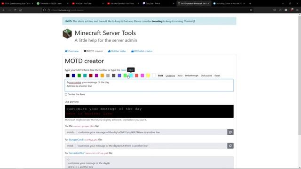Click the mctools.org address bar
This screenshot has width=301, height=169.
148,10
